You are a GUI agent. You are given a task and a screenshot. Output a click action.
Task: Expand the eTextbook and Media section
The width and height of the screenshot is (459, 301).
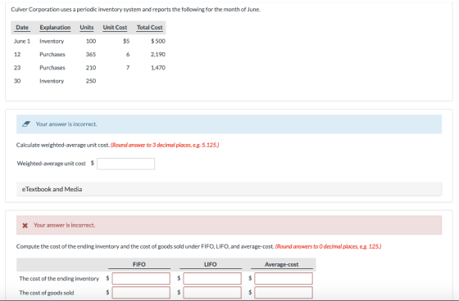(x=229, y=189)
